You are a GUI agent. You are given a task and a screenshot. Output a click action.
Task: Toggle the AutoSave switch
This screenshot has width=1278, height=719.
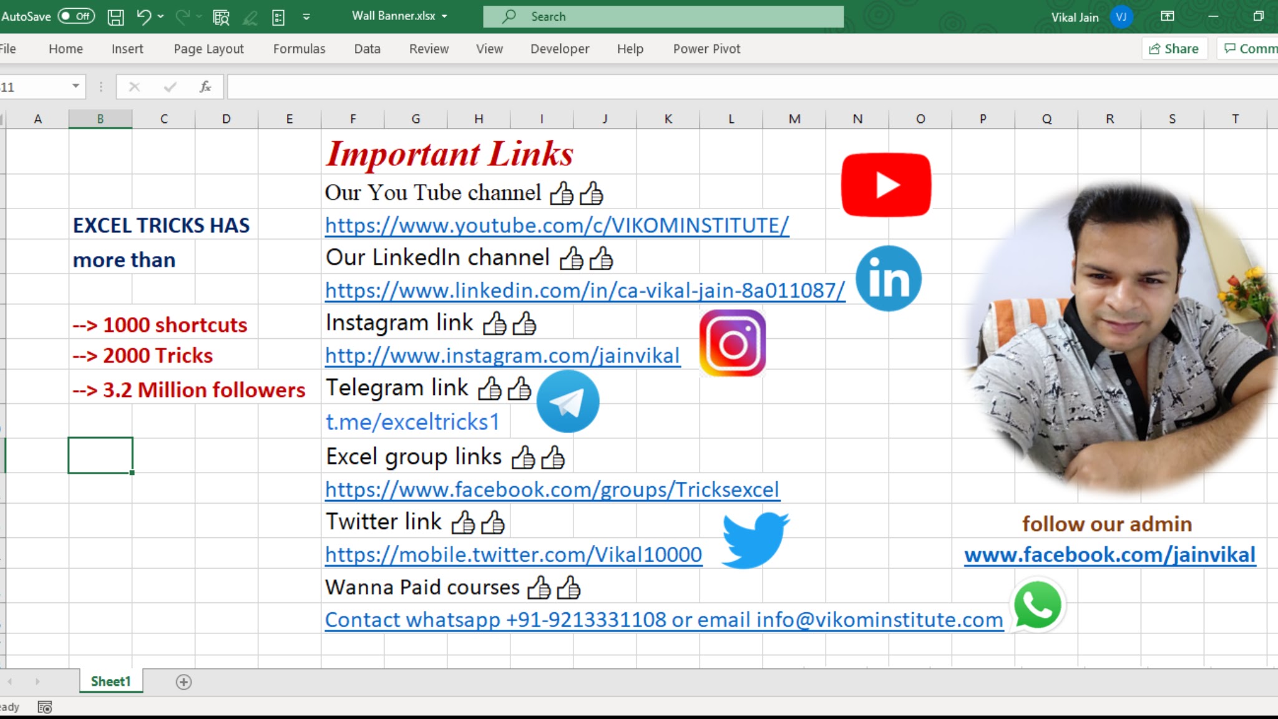coord(76,16)
